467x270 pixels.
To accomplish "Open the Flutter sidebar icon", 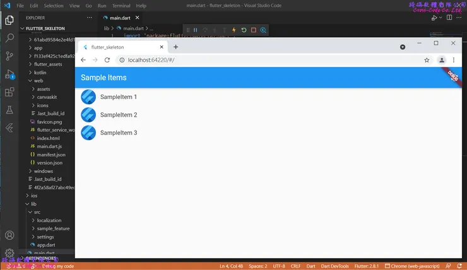I will (9, 127).
